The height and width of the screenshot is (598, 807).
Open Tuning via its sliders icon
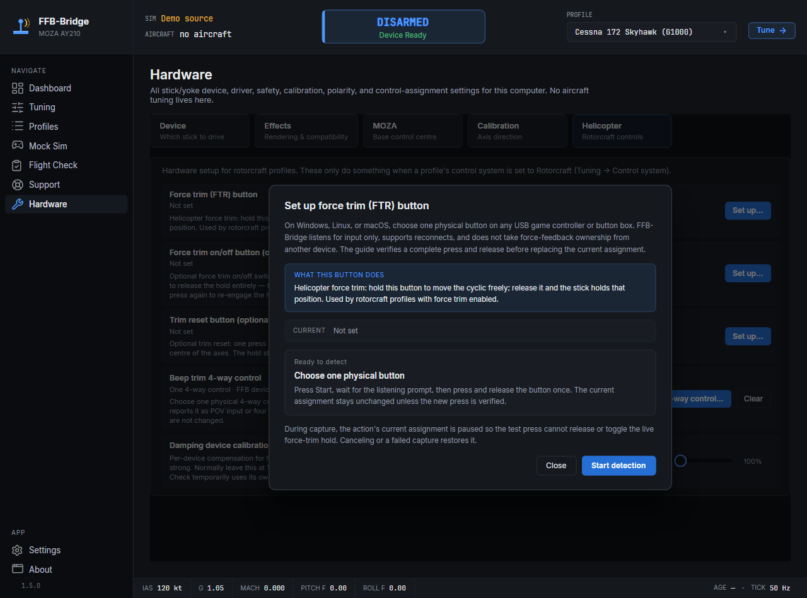[18, 107]
